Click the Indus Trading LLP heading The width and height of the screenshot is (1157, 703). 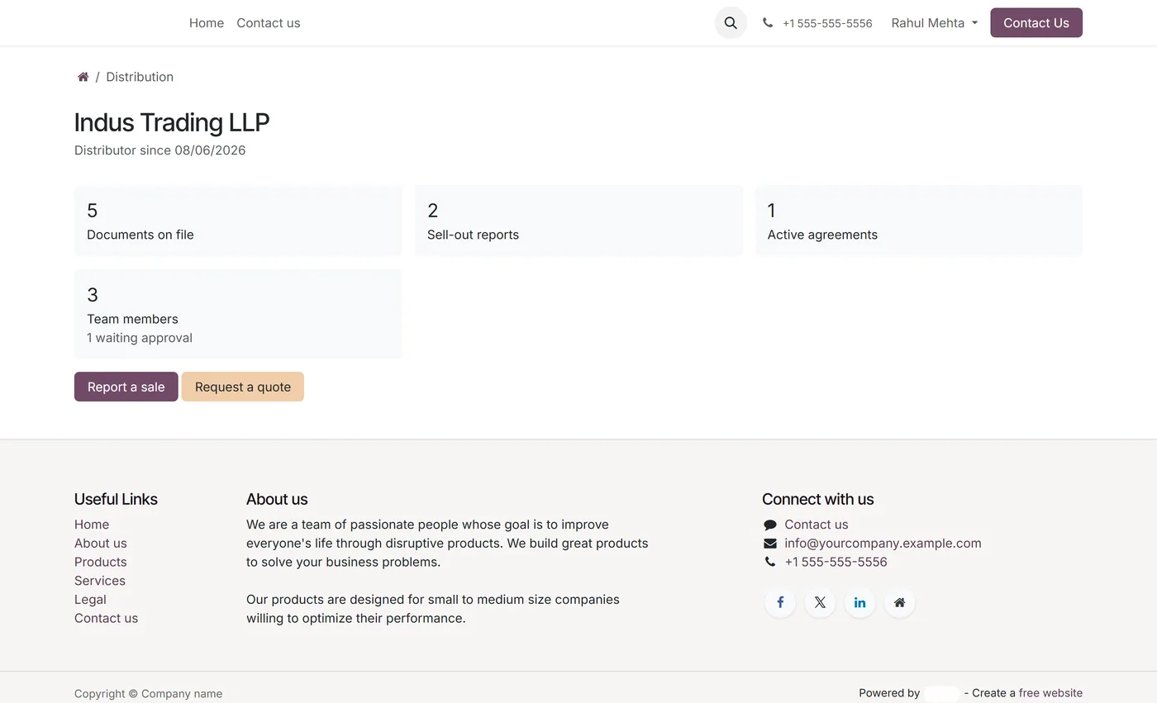172,122
